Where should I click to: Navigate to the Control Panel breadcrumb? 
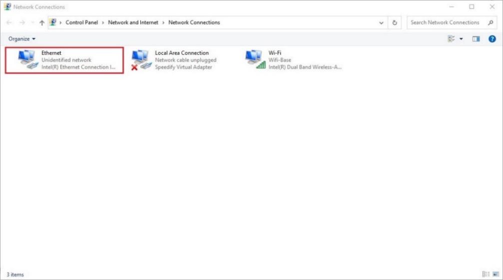point(81,22)
